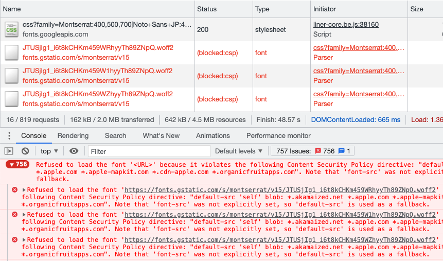The image size is (443, 261).
Task: Click file icon for JTUSjIg1...W1hyyTh89ZNpQ.woff2
Action: [12, 76]
